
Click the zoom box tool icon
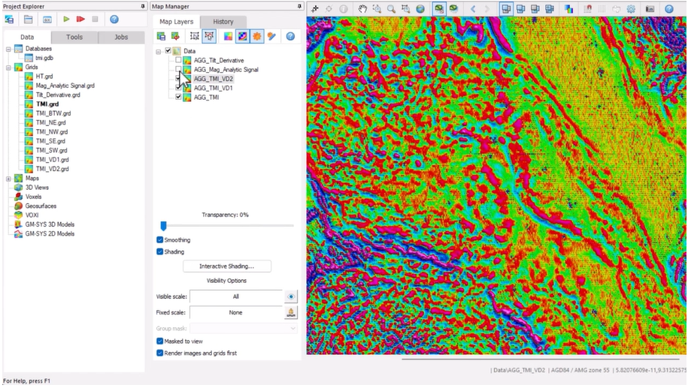pos(405,9)
